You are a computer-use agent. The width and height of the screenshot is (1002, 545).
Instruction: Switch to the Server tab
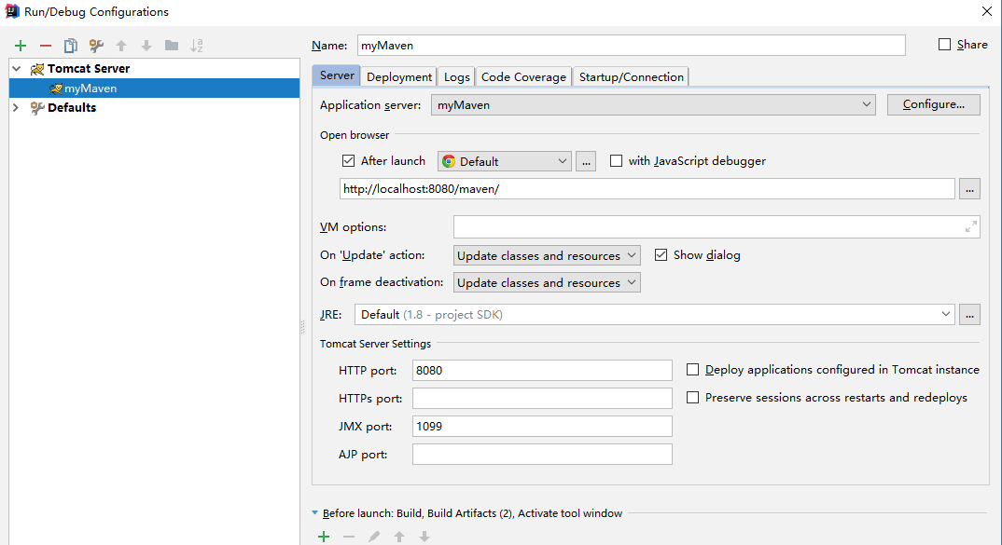coord(337,75)
